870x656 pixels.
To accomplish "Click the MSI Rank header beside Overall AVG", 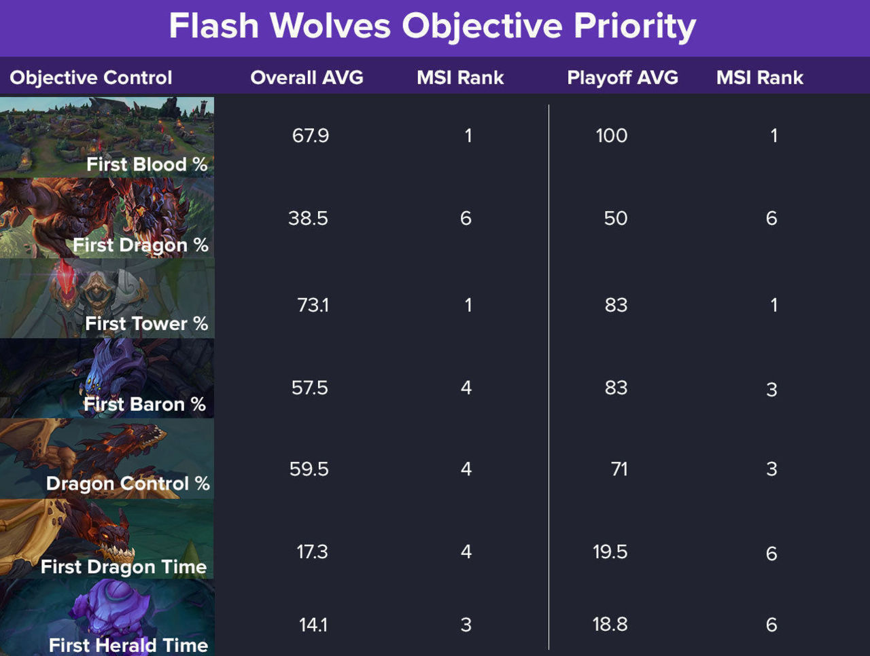I will pyautogui.click(x=460, y=77).
